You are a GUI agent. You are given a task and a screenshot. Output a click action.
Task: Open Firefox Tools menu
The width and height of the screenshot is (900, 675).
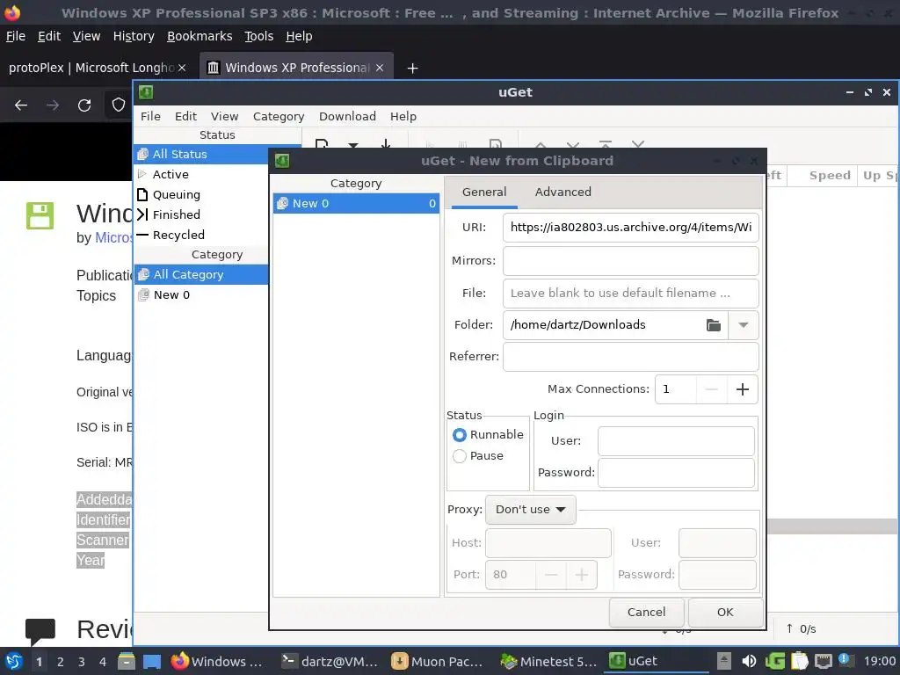259,36
